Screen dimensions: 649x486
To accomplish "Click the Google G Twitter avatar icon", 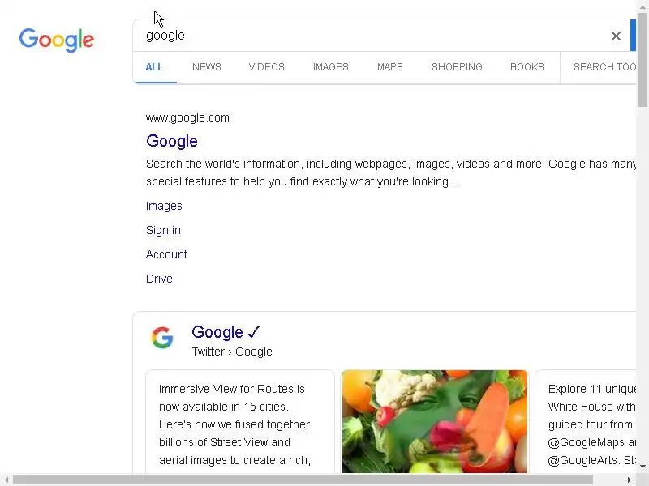I will pos(162,338).
